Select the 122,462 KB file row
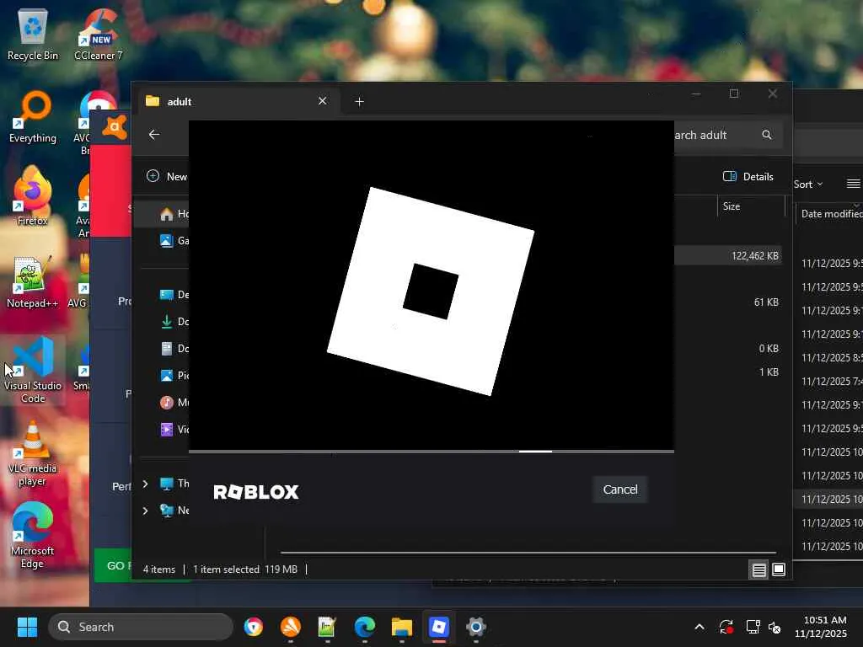The width and height of the screenshot is (863, 647). click(x=727, y=256)
